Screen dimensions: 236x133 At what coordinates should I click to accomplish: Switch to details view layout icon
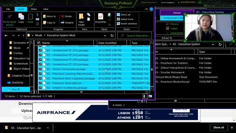pyautogui.click(x=145, y=96)
